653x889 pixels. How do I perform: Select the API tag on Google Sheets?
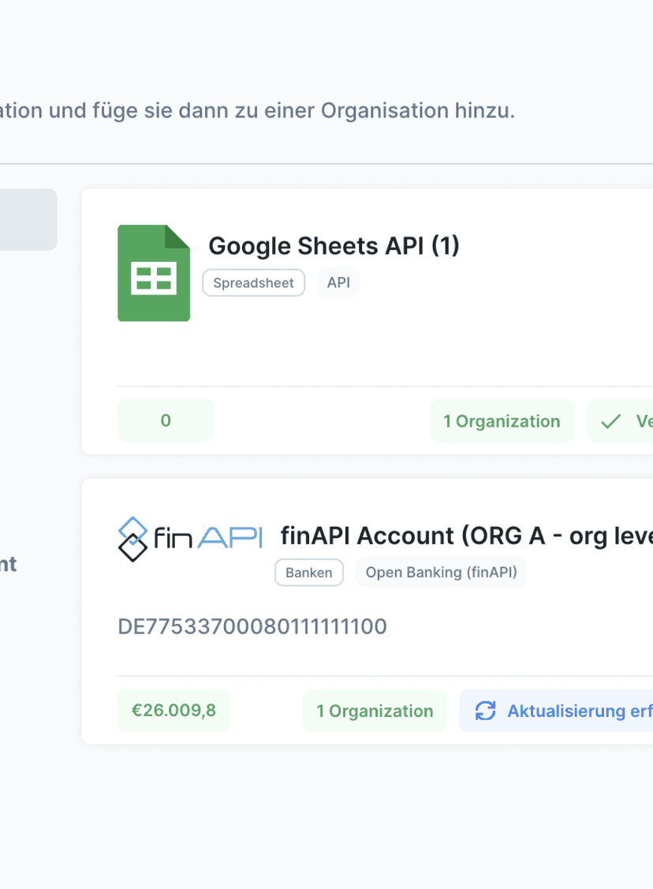[x=338, y=282]
